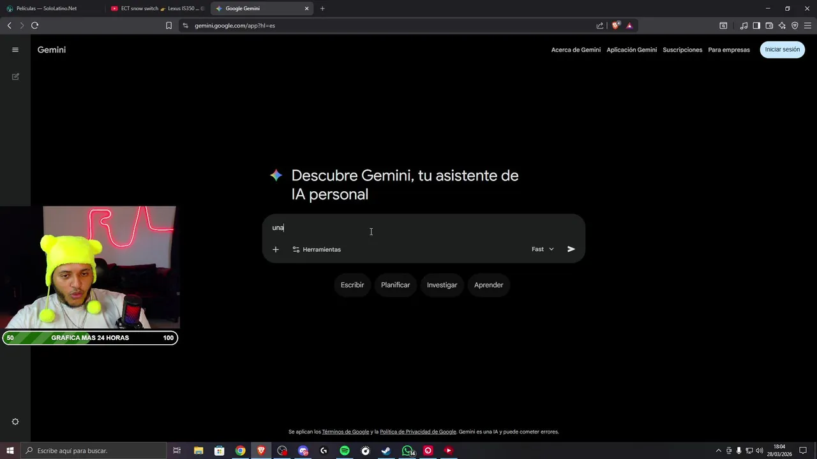Open Aplicación Gemini link
The width and height of the screenshot is (817, 459).
coord(632,50)
